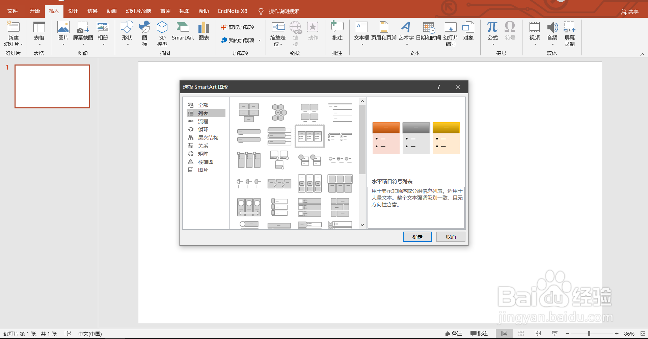Switch to the 动画 (Animations) tab
648x339 pixels.
point(112,11)
